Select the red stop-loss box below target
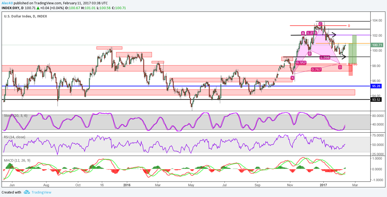The image size is (387, 197). point(350,70)
